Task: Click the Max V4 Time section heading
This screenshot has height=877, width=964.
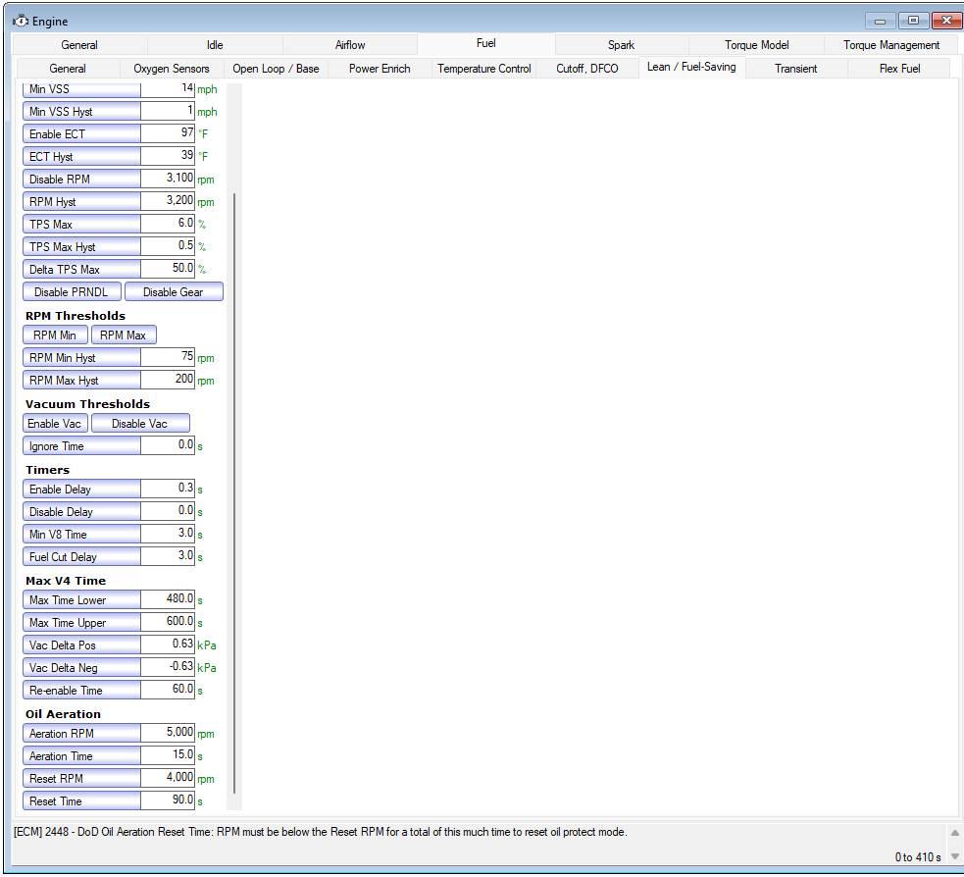Action: [x=65, y=581]
